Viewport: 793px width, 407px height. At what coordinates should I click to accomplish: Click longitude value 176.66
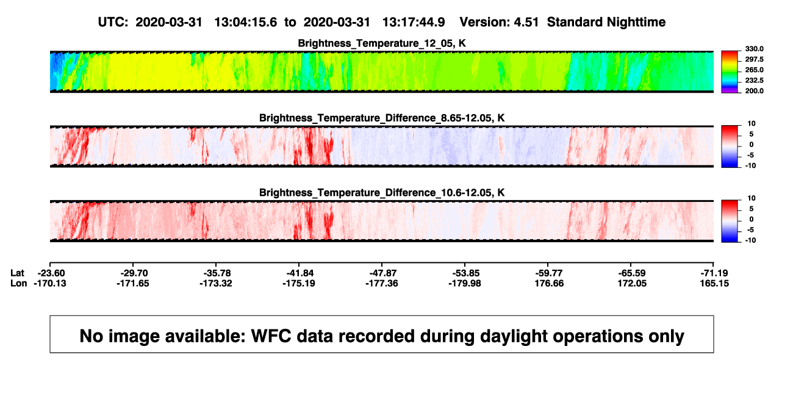(x=550, y=283)
